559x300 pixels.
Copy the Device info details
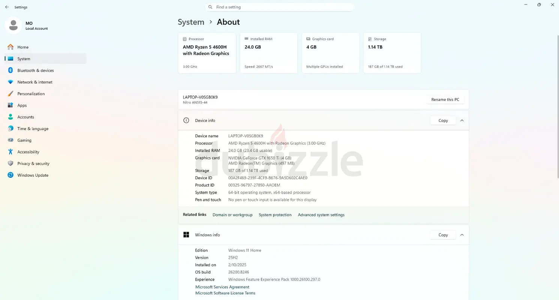(443, 120)
